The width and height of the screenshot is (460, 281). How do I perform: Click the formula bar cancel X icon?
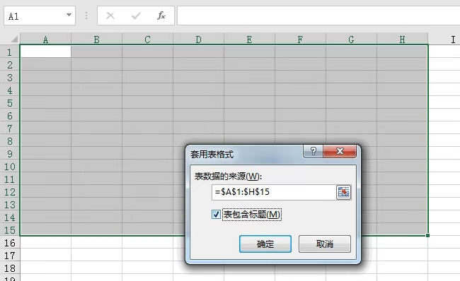point(110,16)
